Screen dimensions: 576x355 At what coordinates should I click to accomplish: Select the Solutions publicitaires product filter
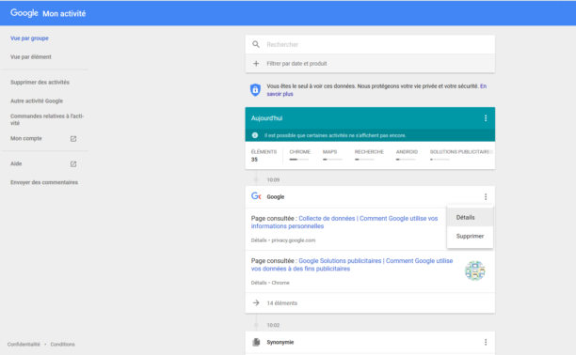(x=460, y=155)
